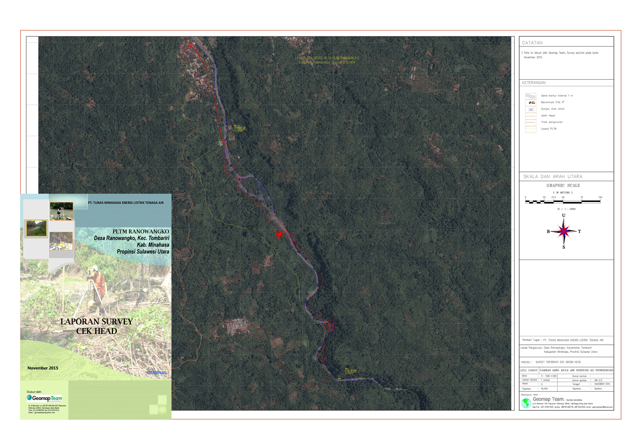The width and height of the screenshot is (629, 444).
Task: Click the Track pengukuran legend symbol
Action: tap(531, 122)
